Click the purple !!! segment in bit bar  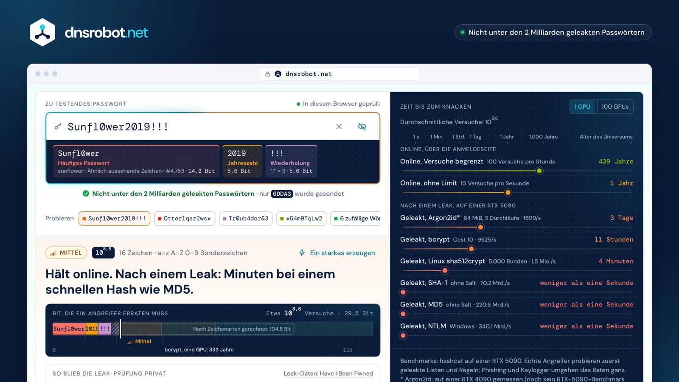click(105, 329)
